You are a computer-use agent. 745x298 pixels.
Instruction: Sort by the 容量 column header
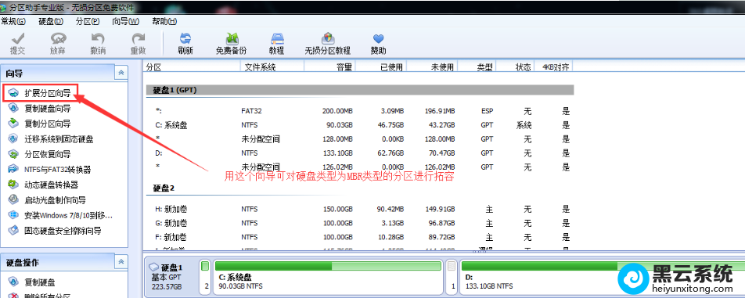[329, 67]
